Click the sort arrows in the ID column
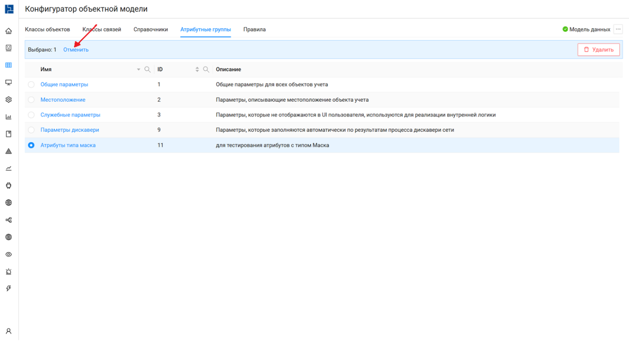 coord(197,69)
